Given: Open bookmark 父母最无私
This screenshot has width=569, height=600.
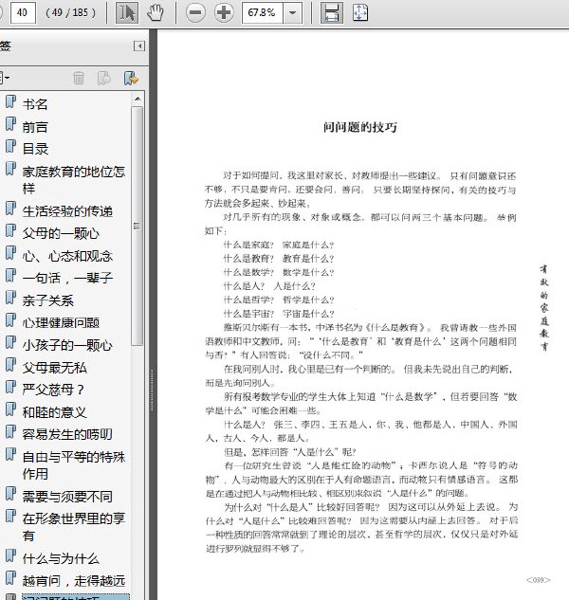Looking at the screenshot, I should (54, 368).
